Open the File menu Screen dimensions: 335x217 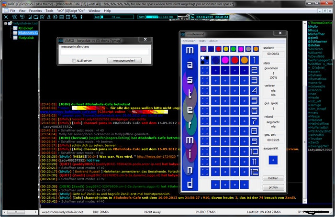[12, 11]
